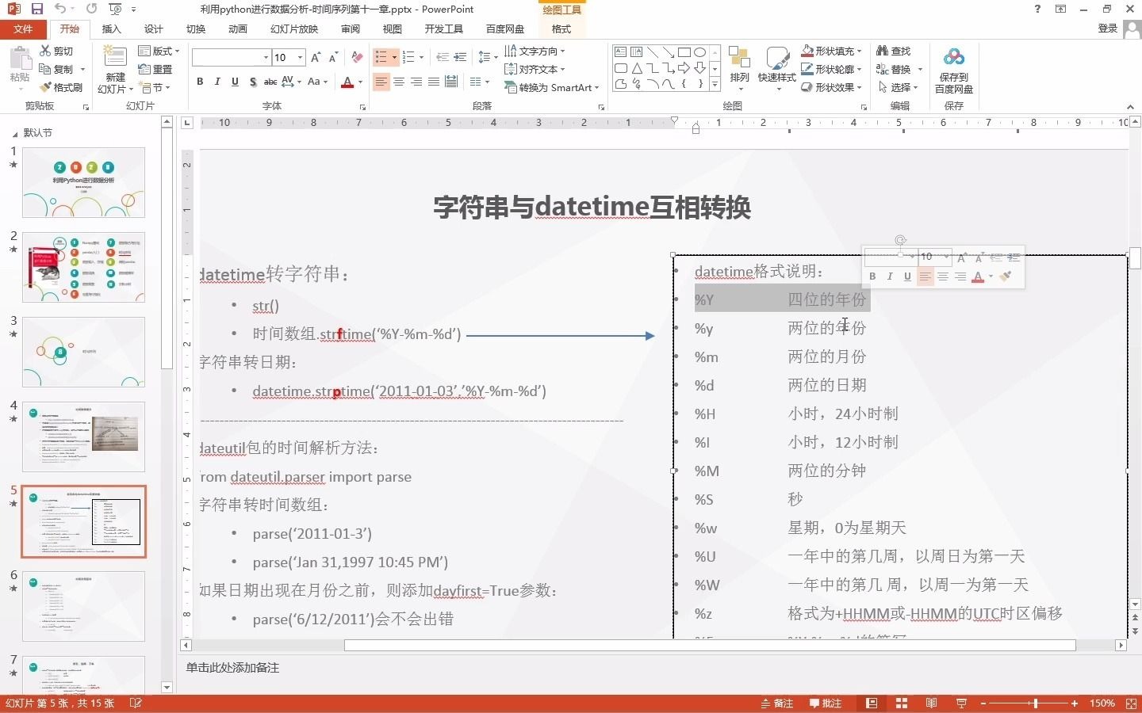This screenshot has width=1142, height=713.
Task: Expand 节 section dropdown
Action: (x=155, y=87)
